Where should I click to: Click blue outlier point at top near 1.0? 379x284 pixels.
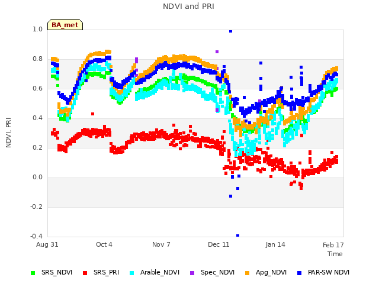230,31
